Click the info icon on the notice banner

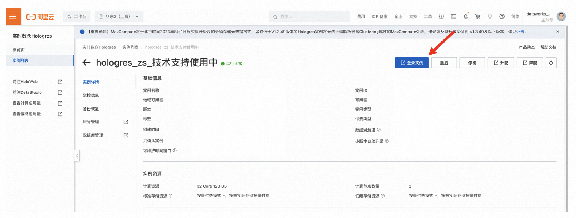tap(82, 32)
